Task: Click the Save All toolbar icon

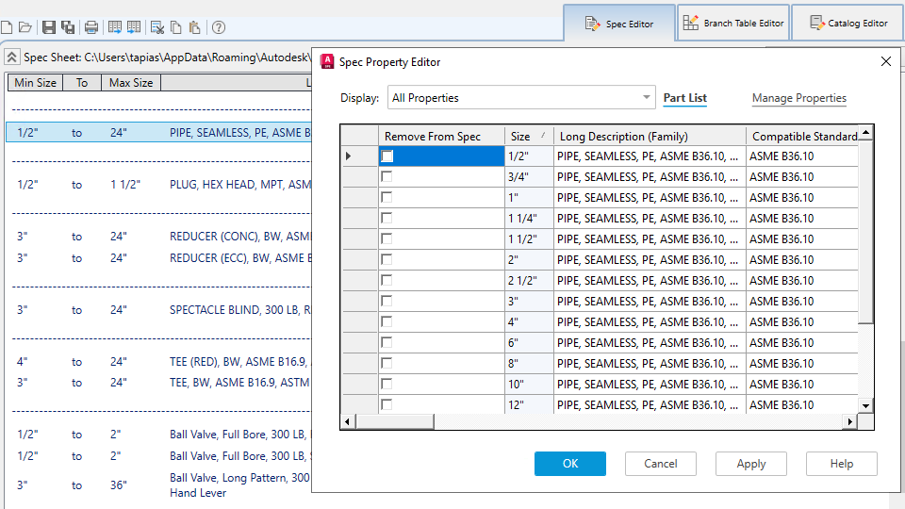Action: (x=68, y=27)
